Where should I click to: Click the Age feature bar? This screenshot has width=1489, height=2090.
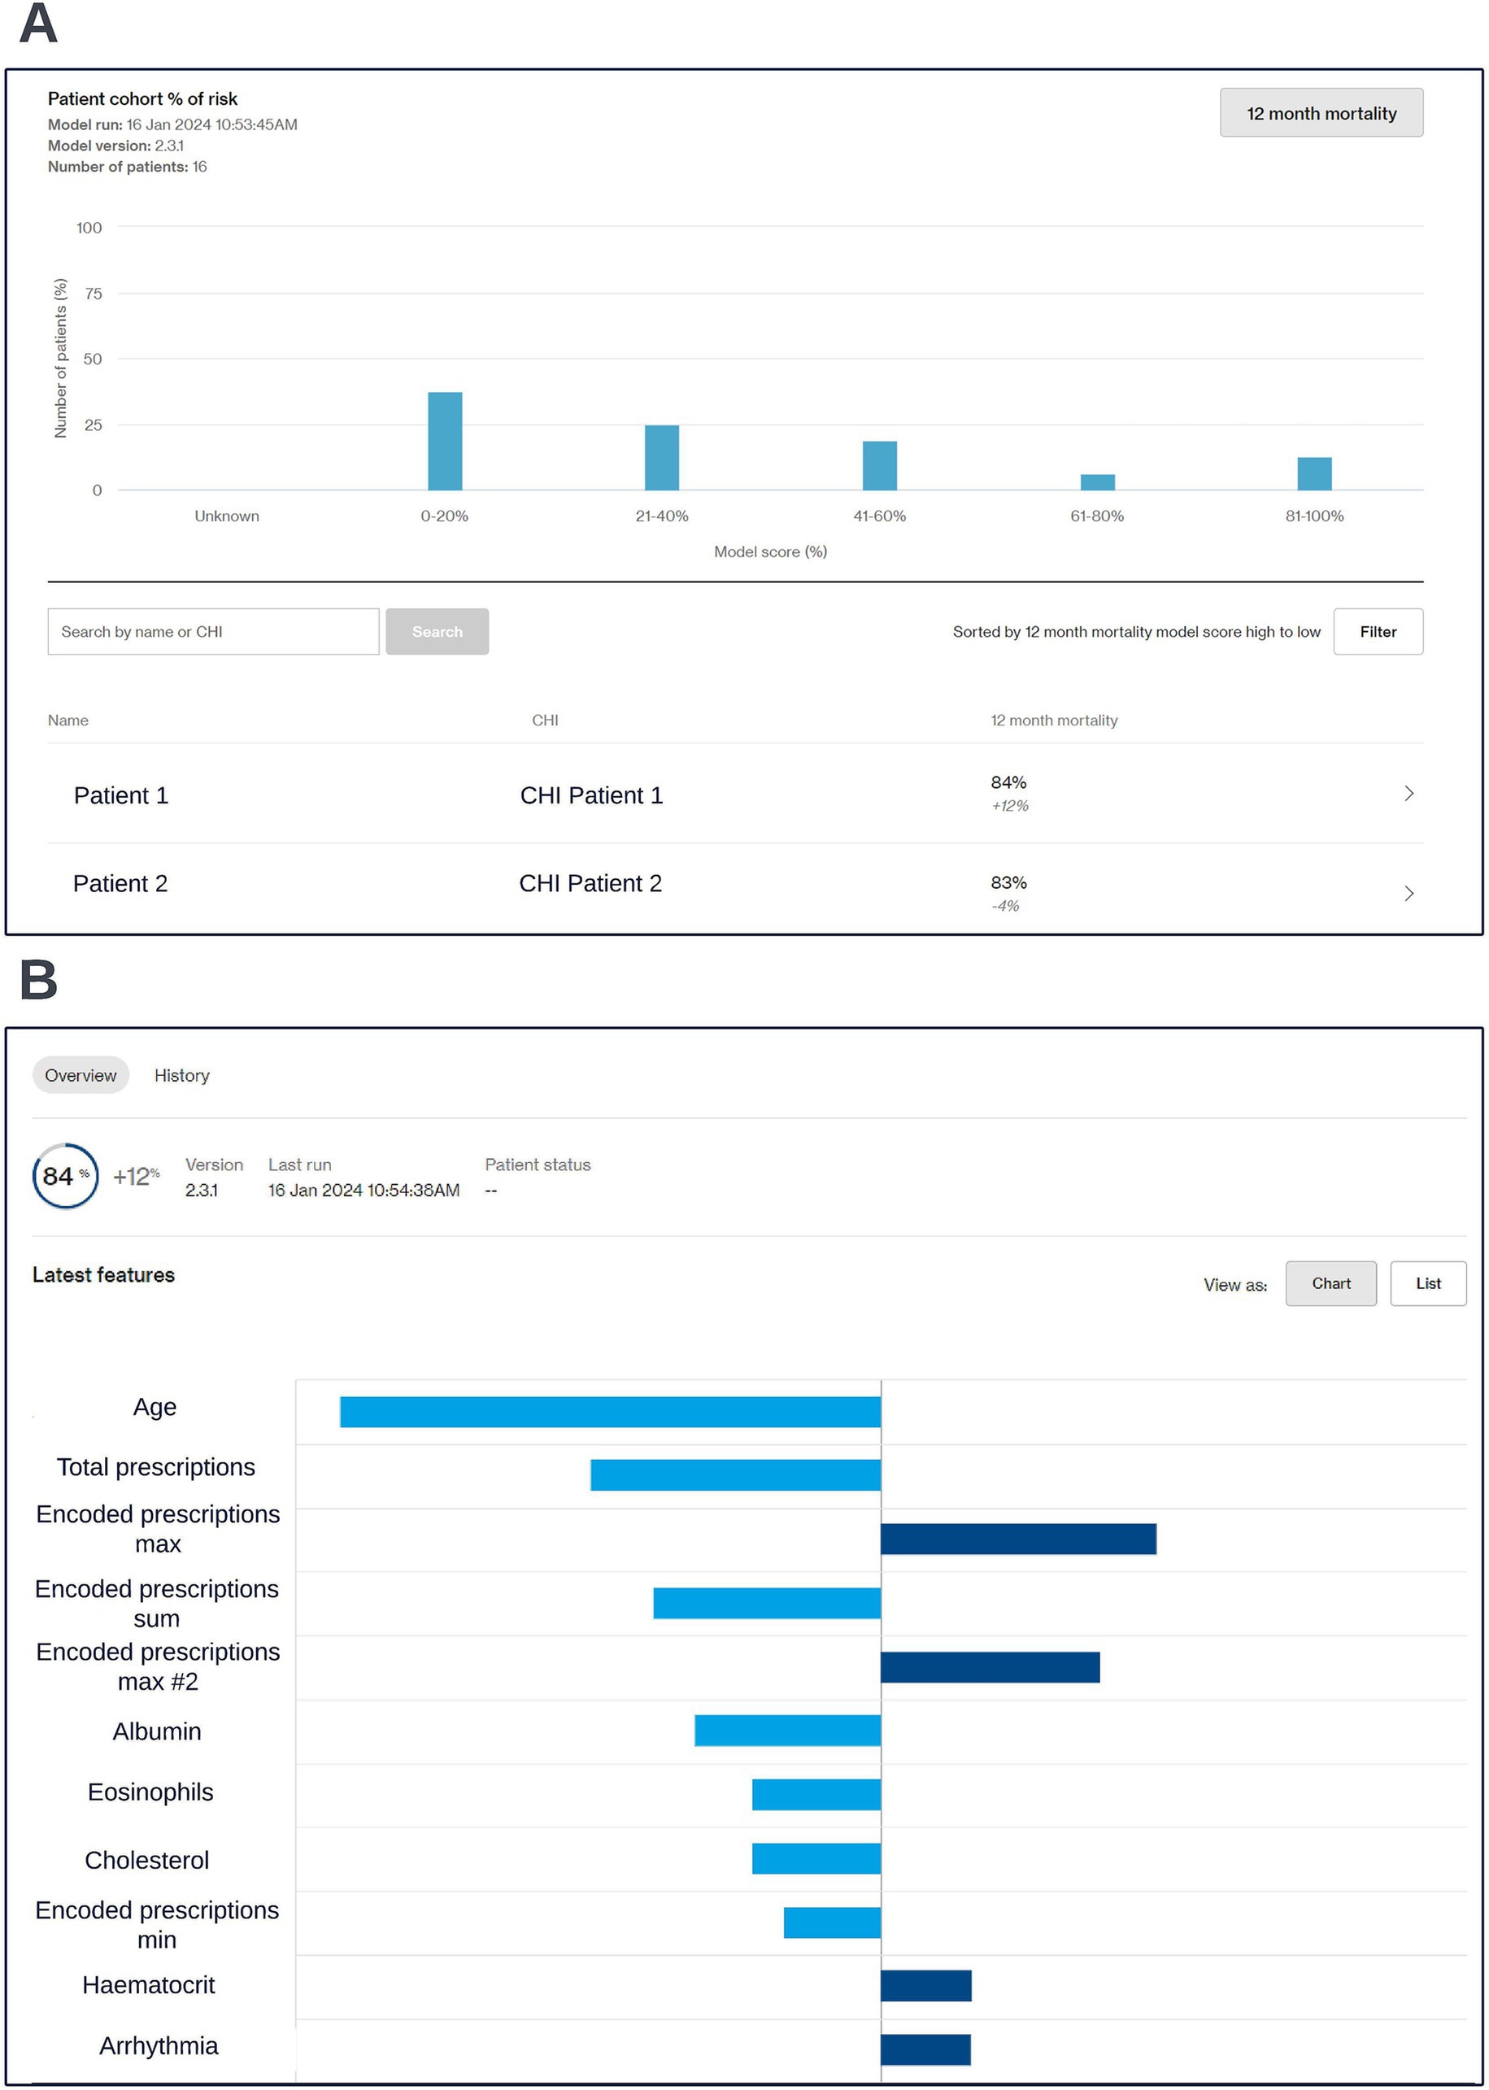click(x=611, y=1412)
